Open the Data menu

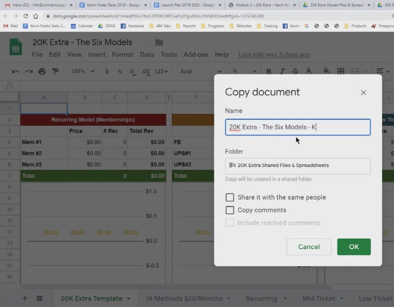point(147,55)
